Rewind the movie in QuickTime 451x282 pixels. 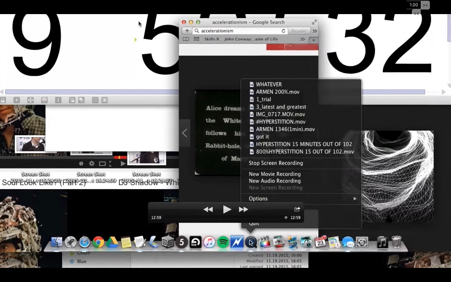[x=208, y=209]
